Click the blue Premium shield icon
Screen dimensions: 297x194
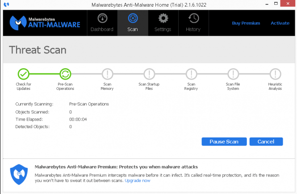point(19,174)
